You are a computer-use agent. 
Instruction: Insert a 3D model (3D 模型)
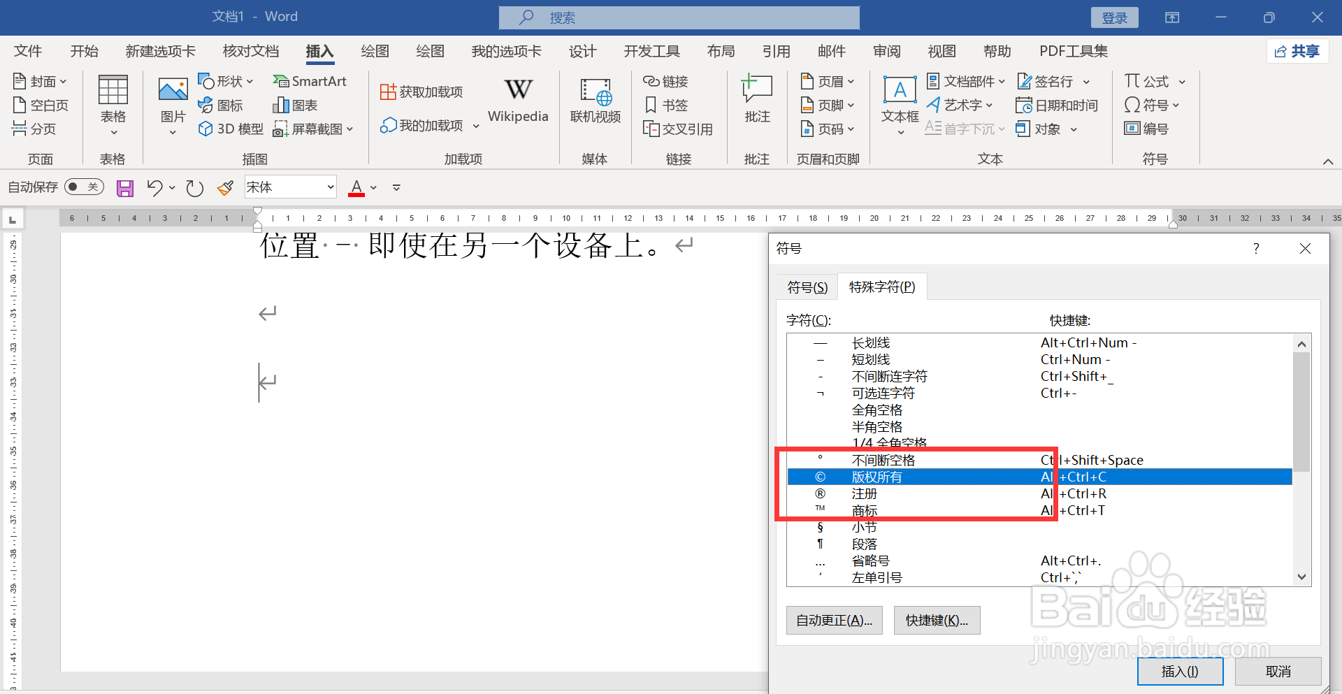231,129
